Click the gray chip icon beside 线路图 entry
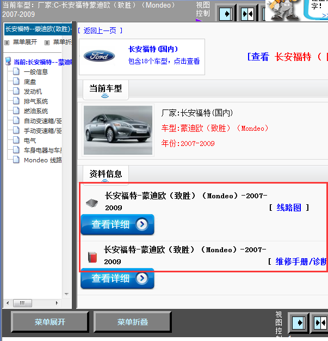 pyautogui.click(x=92, y=203)
